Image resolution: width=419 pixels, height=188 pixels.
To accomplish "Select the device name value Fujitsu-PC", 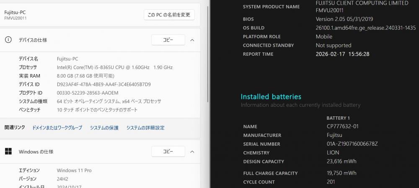I will (67, 59).
